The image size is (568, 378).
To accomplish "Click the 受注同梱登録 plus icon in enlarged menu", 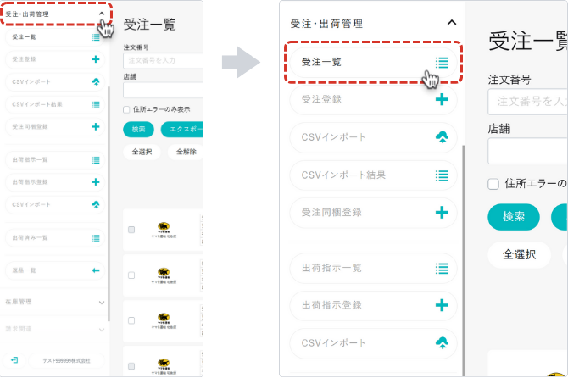I will point(441,213).
